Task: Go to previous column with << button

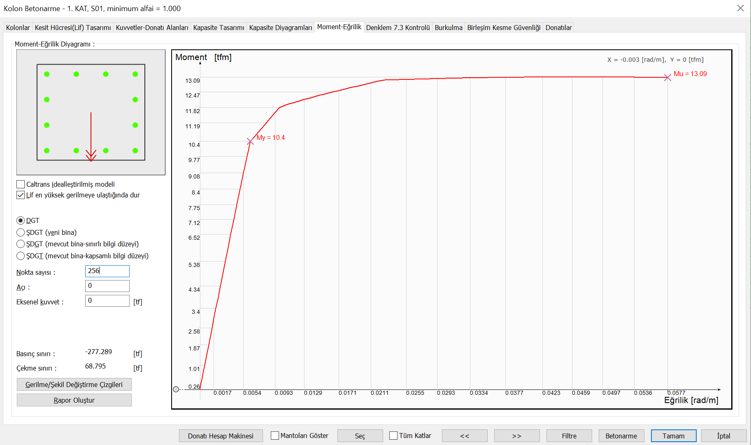Action: (x=465, y=436)
